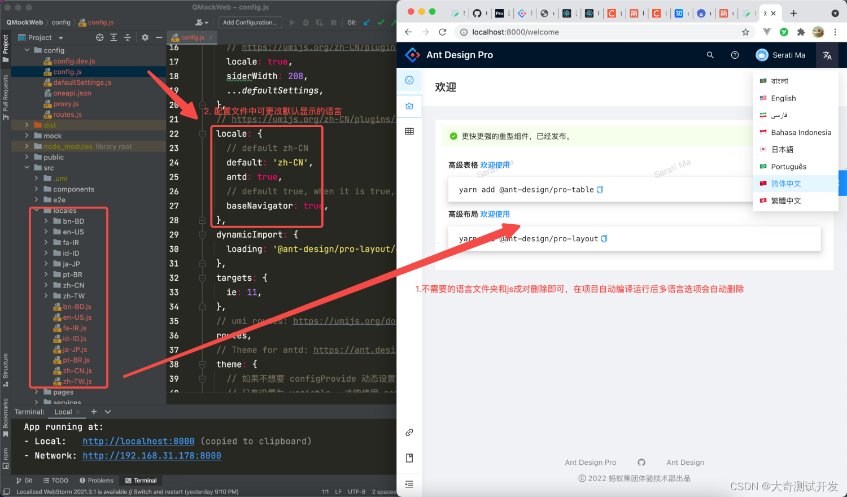This screenshot has height=497, width=847.
Task: Copy the pro-table yarn command icon
Action: [600, 190]
